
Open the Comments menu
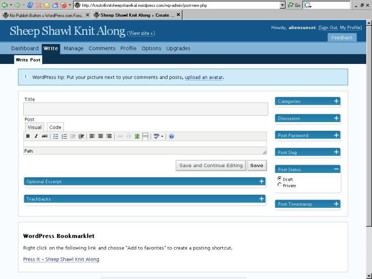[102, 48]
